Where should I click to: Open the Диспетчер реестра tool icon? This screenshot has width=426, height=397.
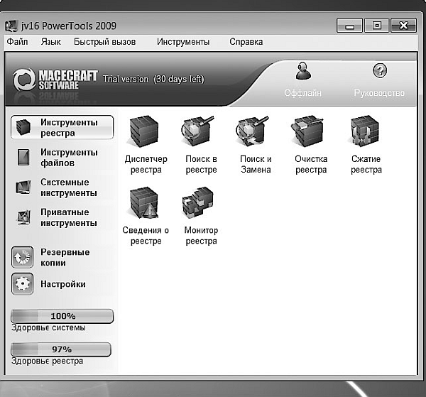click(x=145, y=133)
